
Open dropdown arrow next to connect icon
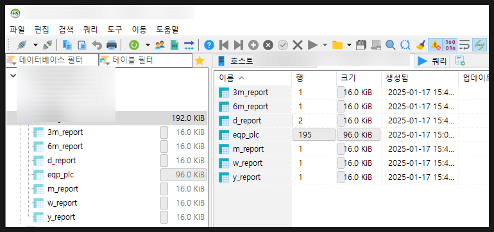click(35, 45)
